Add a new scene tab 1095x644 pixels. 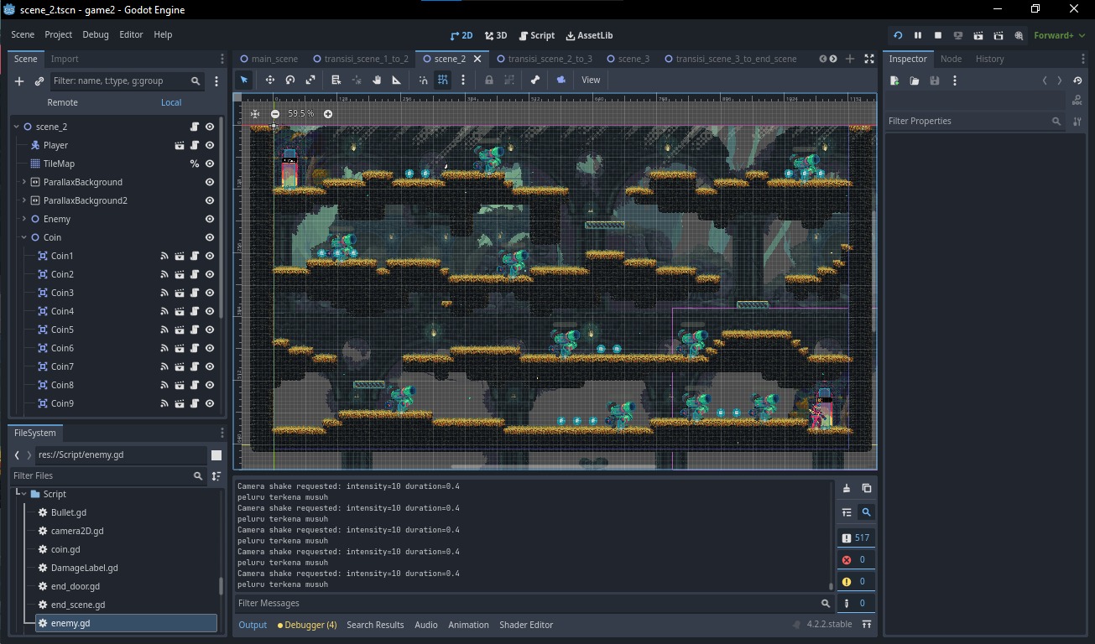coord(850,59)
